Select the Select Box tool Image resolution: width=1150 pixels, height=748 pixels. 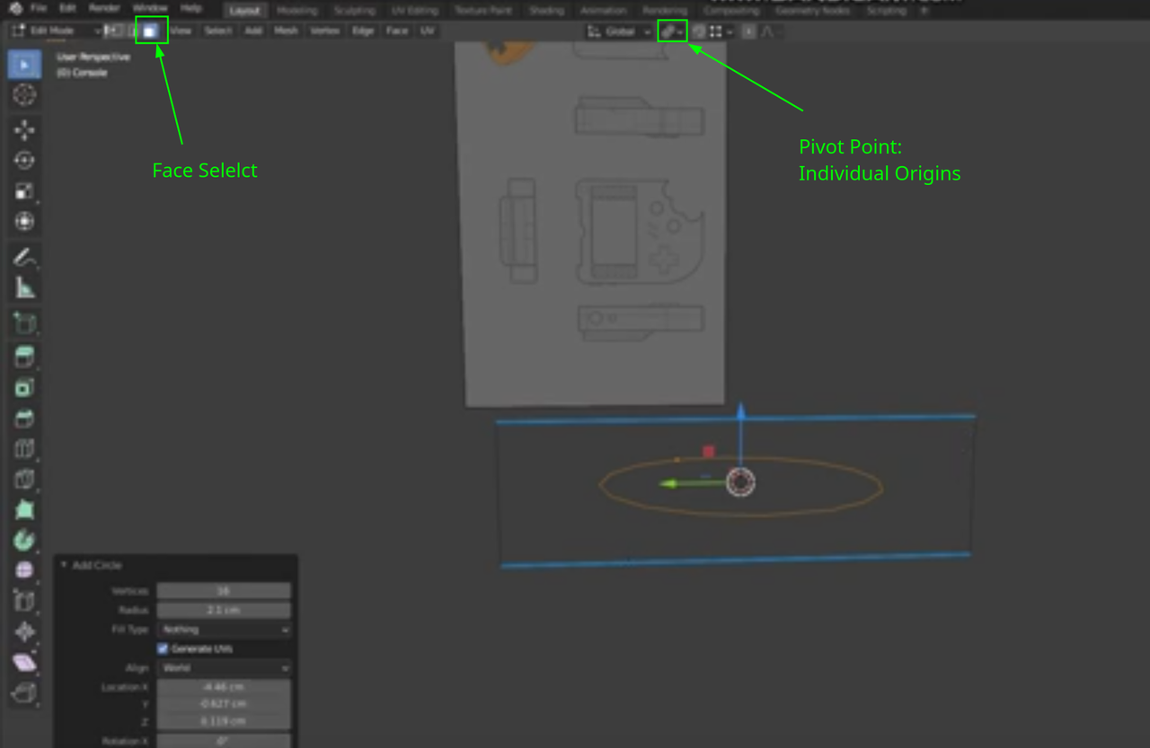click(24, 65)
